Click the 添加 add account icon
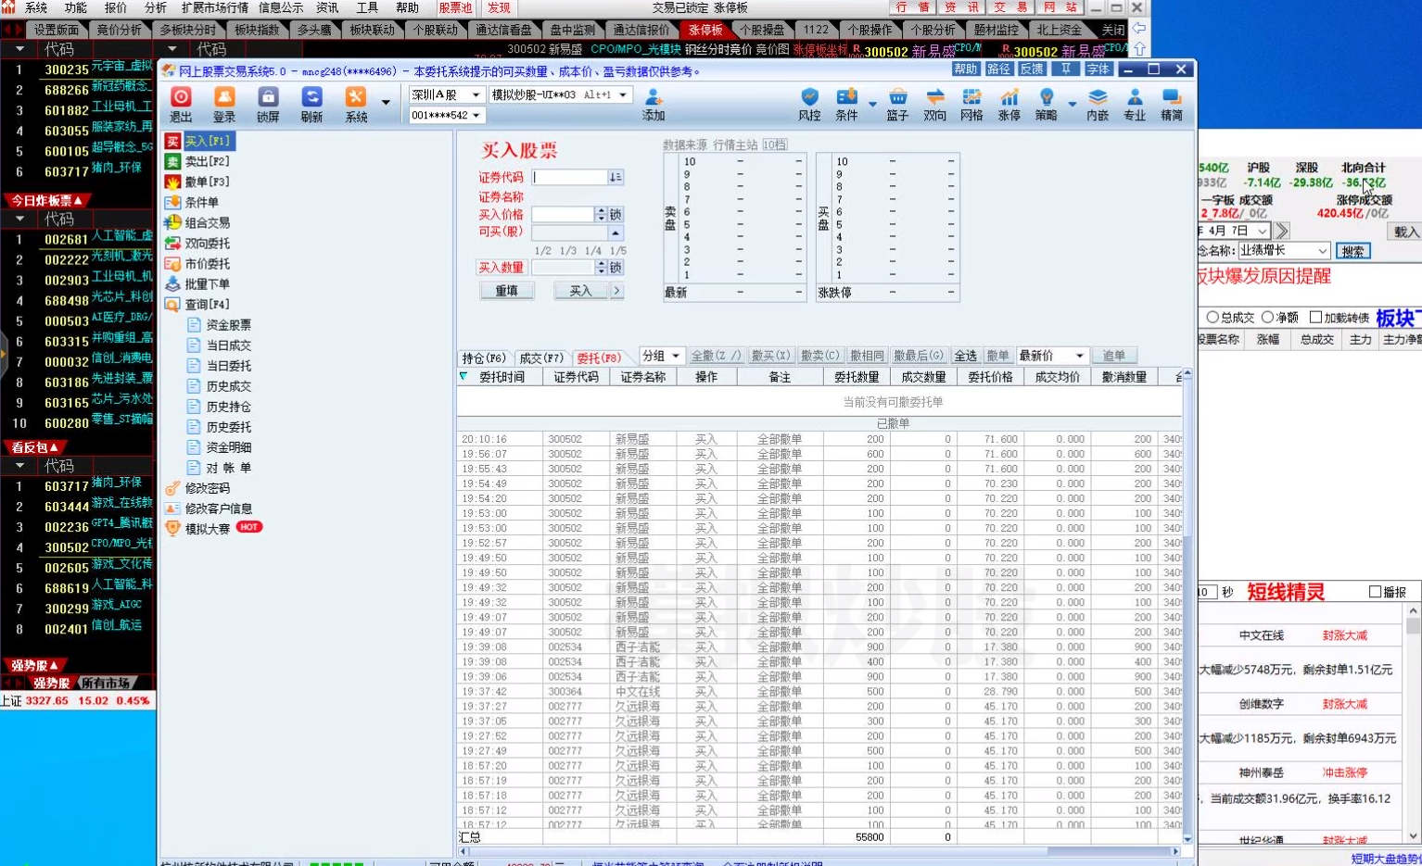 [x=654, y=104]
